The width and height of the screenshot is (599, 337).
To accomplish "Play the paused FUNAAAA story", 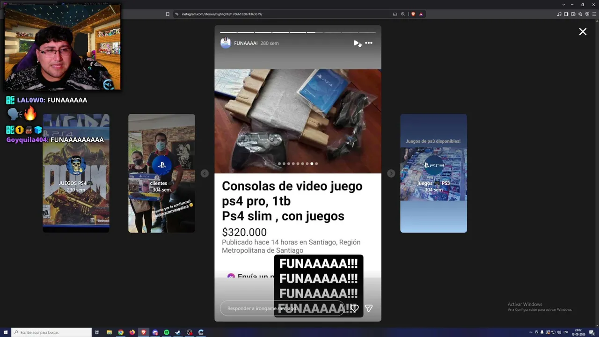I will [x=356, y=43].
